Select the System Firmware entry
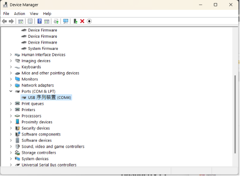 tap(43, 49)
